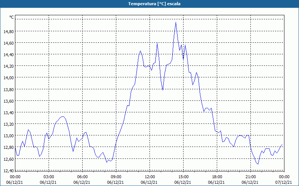Screen dimensions: 299x186
Task: Click the 13,40 y-axis value
Action: coord(9,113)
